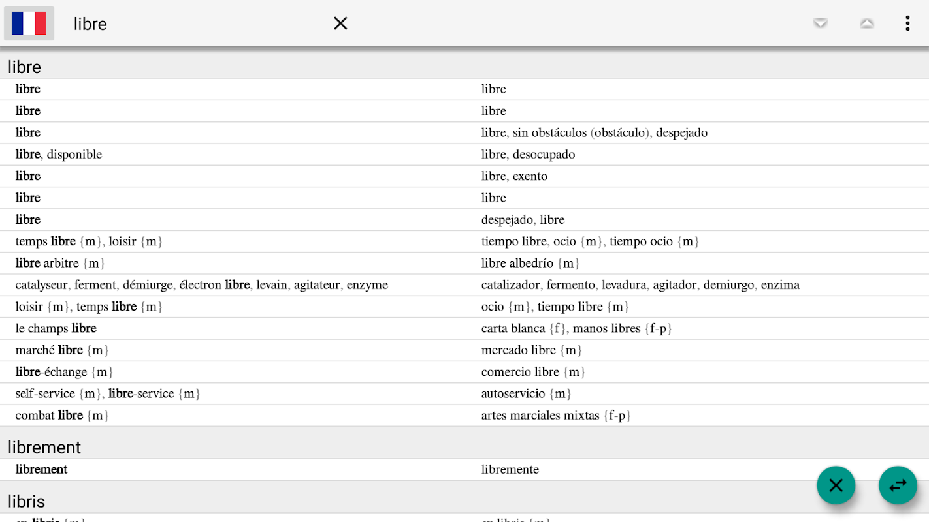Tap the up arrow in the top bar
Screen dimensions: 929x522
pyautogui.click(x=867, y=23)
